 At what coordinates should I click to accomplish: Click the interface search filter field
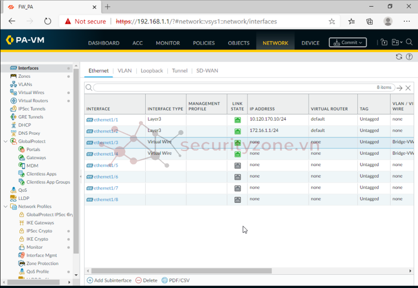point(244,88)
